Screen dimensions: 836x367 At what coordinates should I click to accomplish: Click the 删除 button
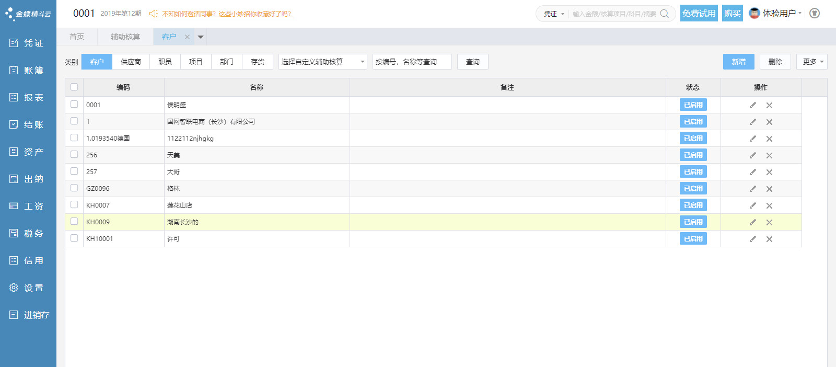775,62
